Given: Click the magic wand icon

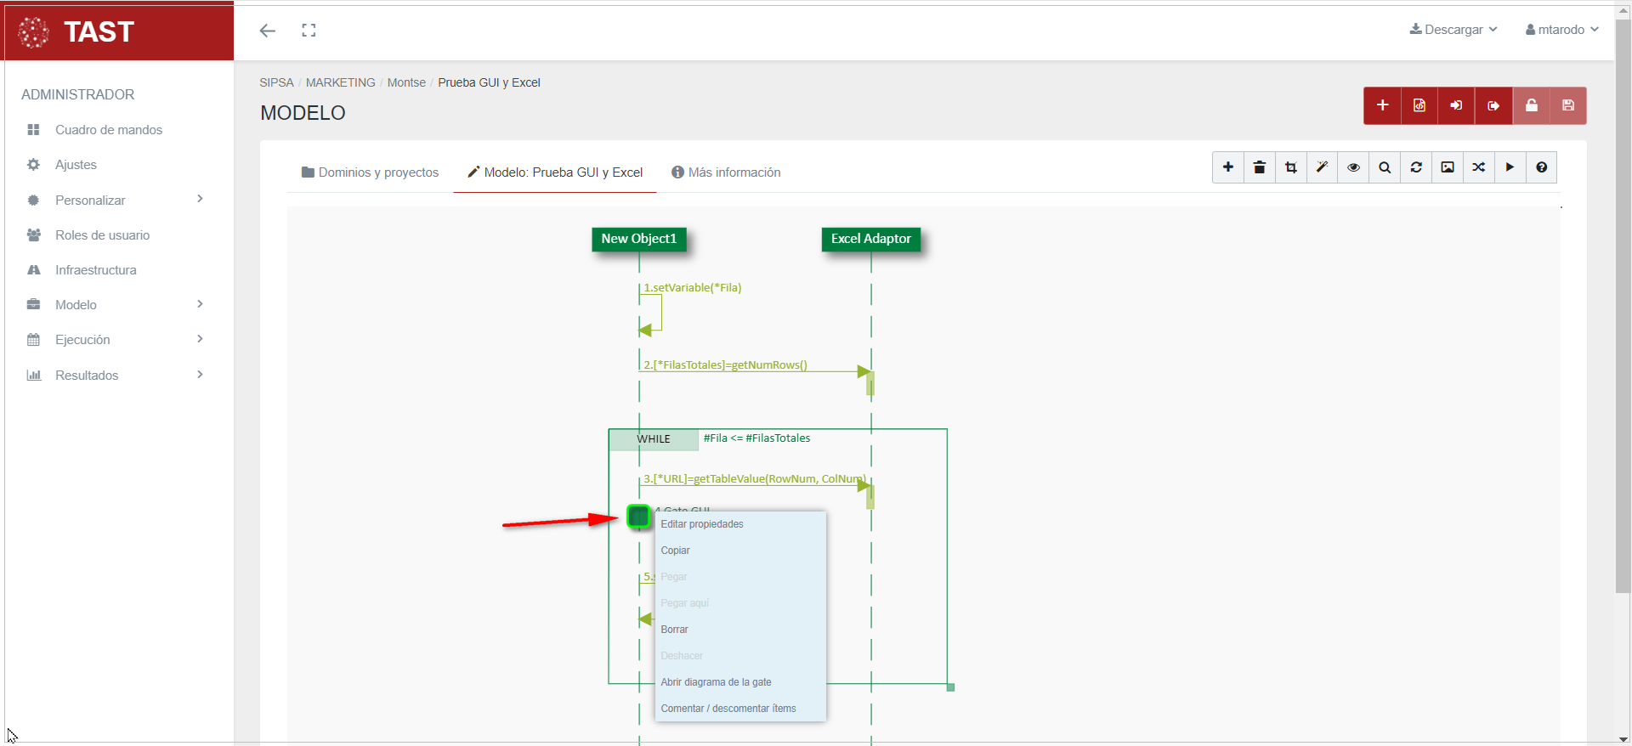Looking at the screenshot, I should 1322,167.
